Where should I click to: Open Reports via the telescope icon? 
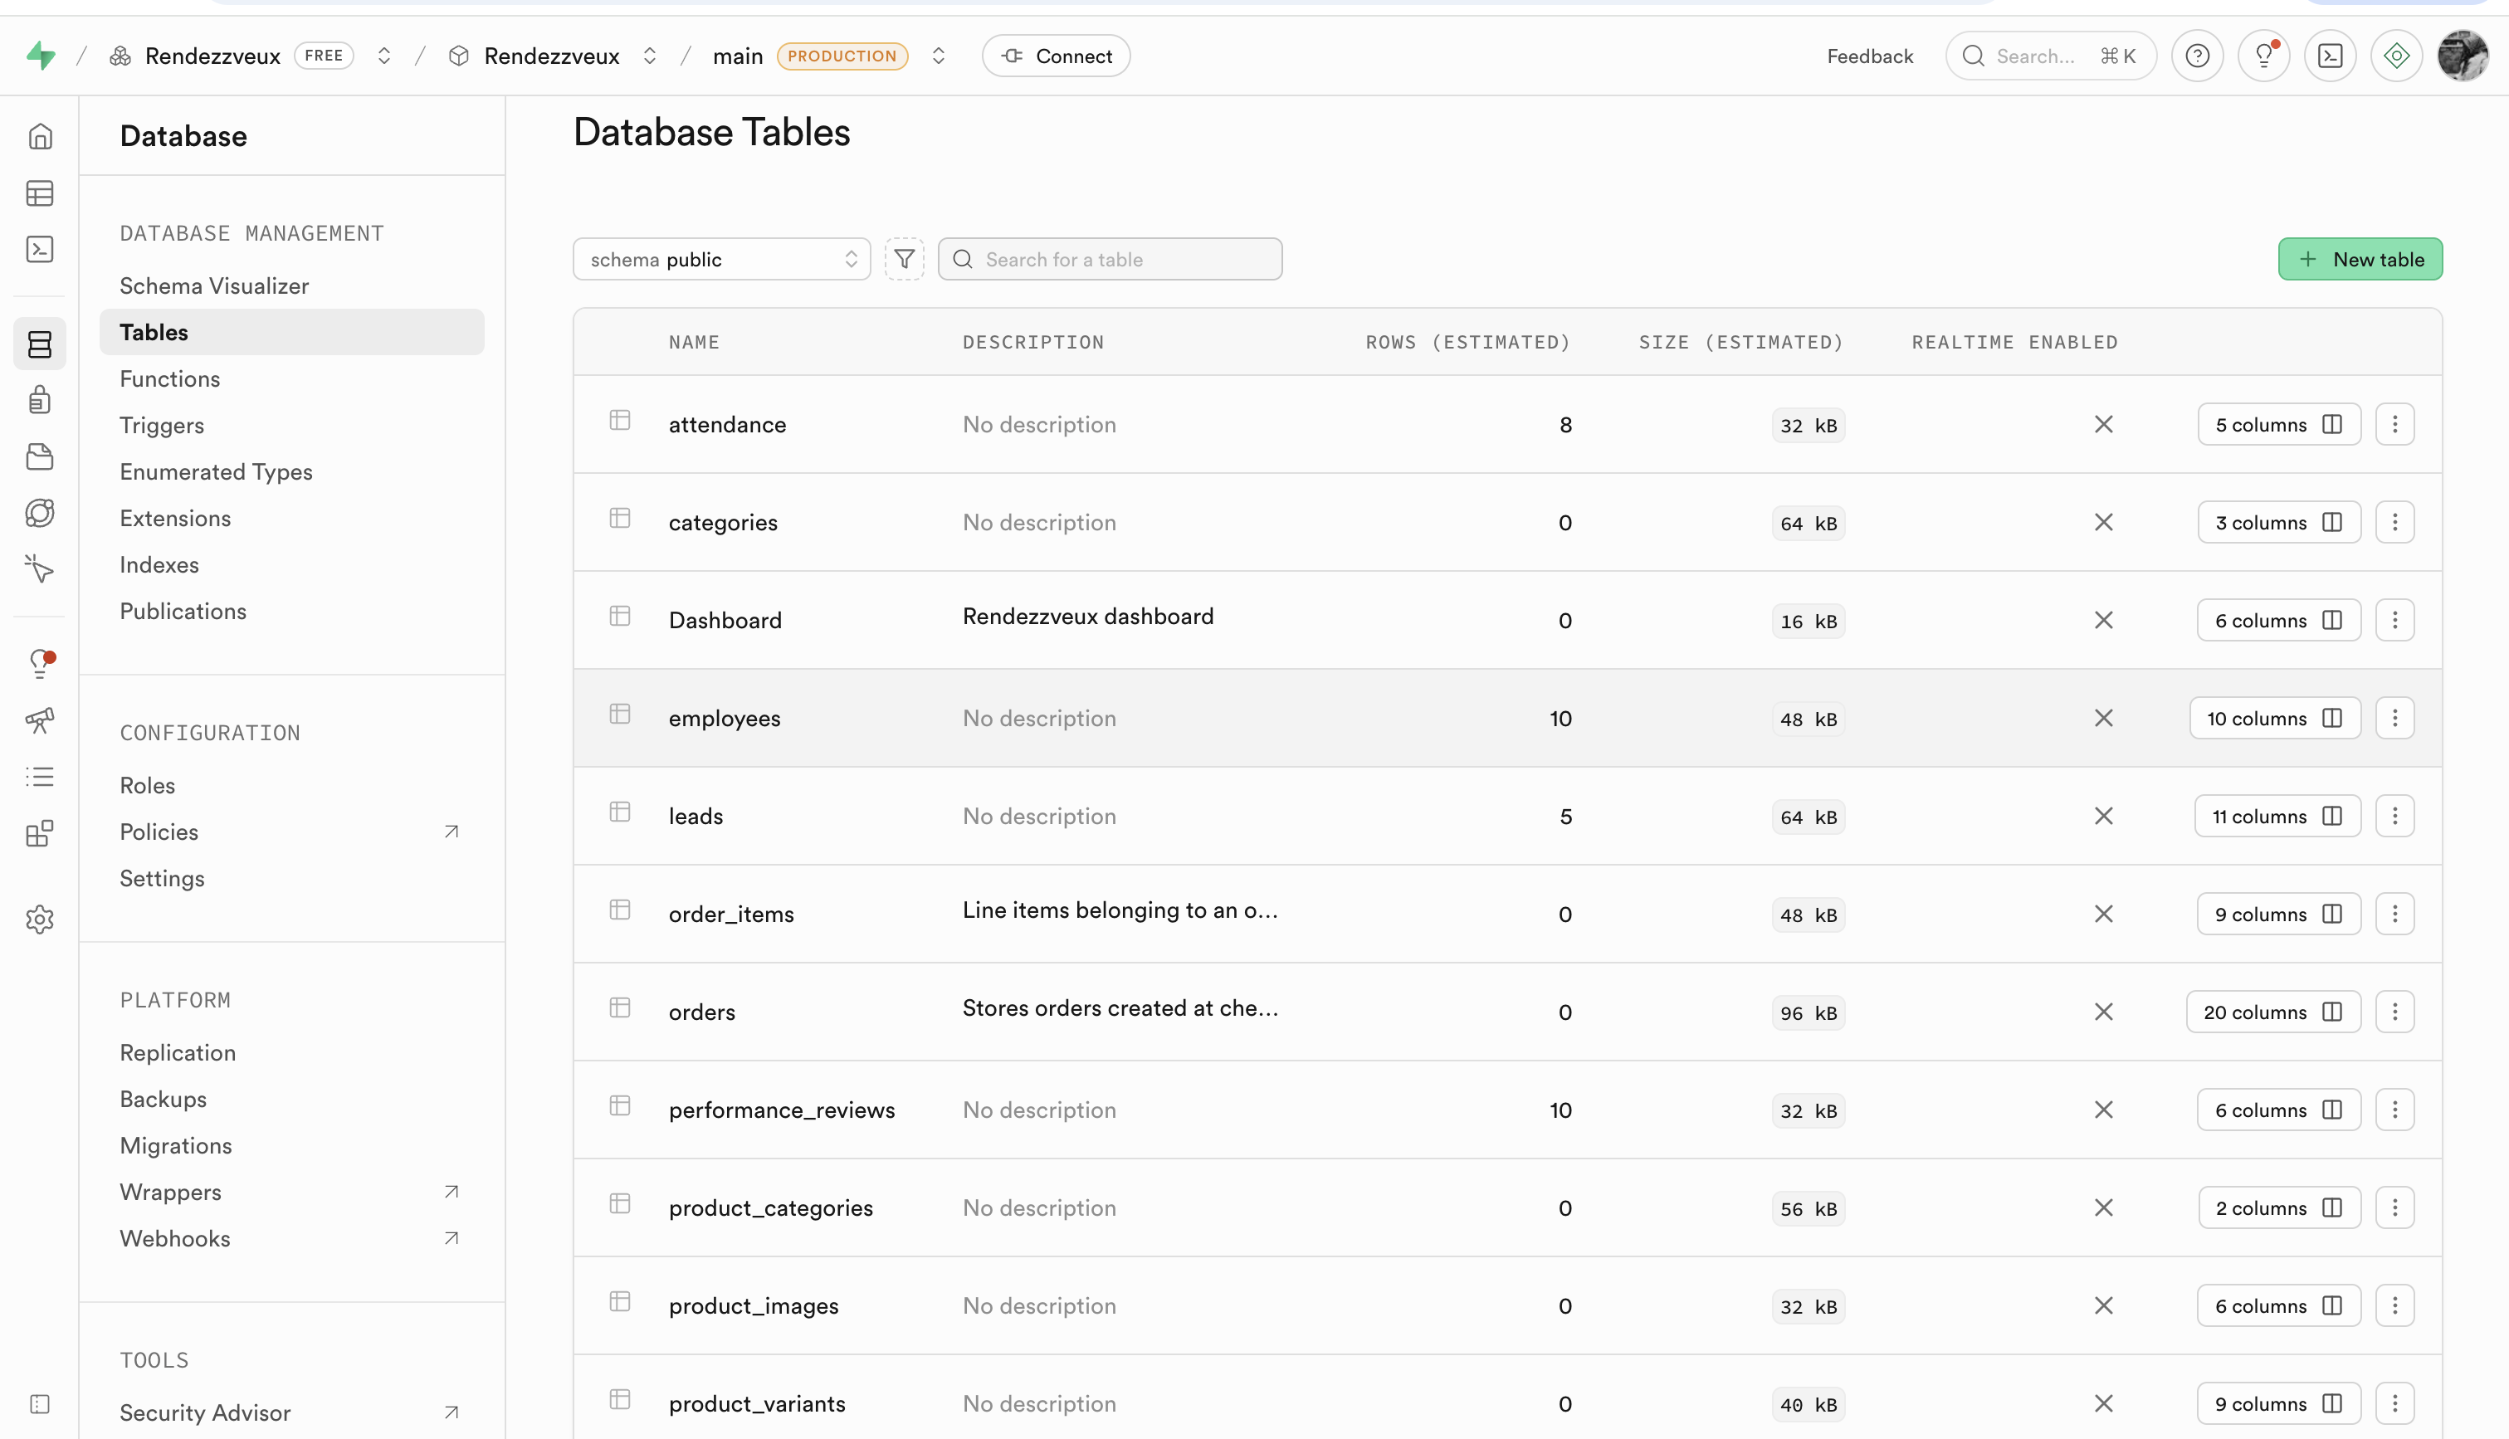pyautogui.click(x=40, y=720)
